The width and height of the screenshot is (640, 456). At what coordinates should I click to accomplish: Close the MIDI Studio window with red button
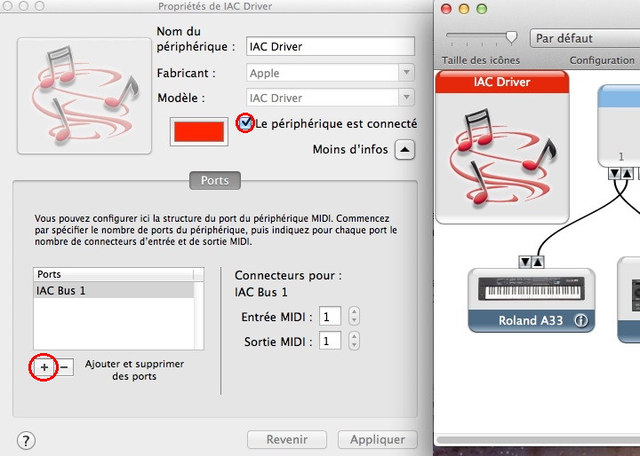coord(446,9)
